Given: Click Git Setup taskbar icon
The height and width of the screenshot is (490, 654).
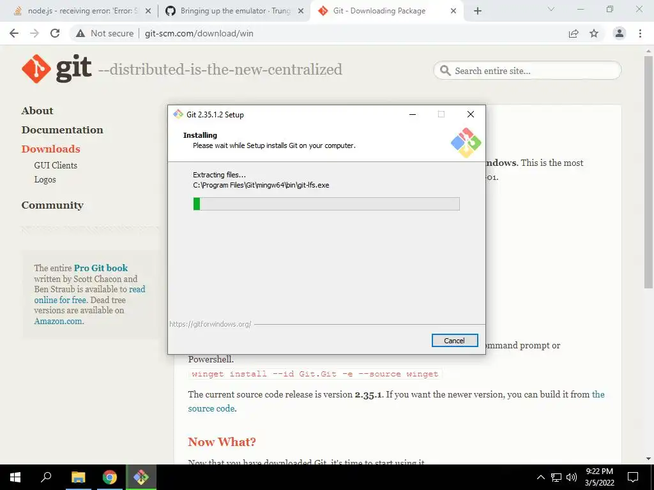Looking at the screenshot, I should tap(141, 477).
